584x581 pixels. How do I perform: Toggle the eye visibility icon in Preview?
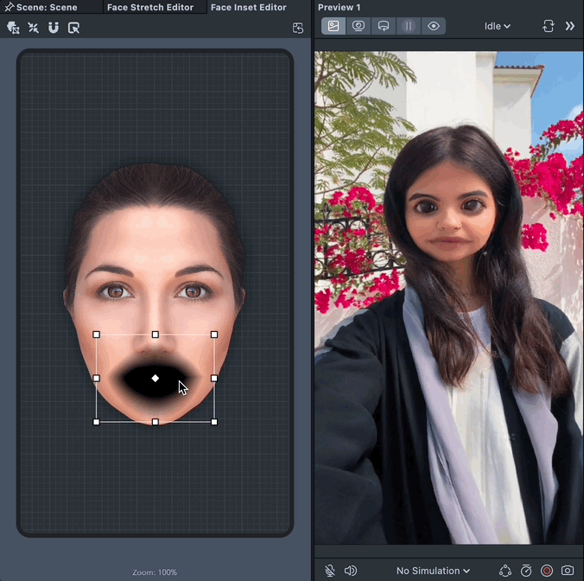pos(433,26)
